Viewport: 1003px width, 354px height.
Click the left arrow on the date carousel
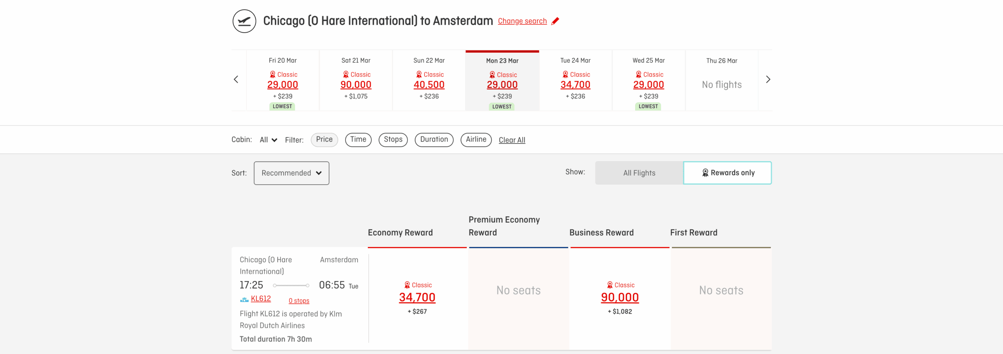236,79
